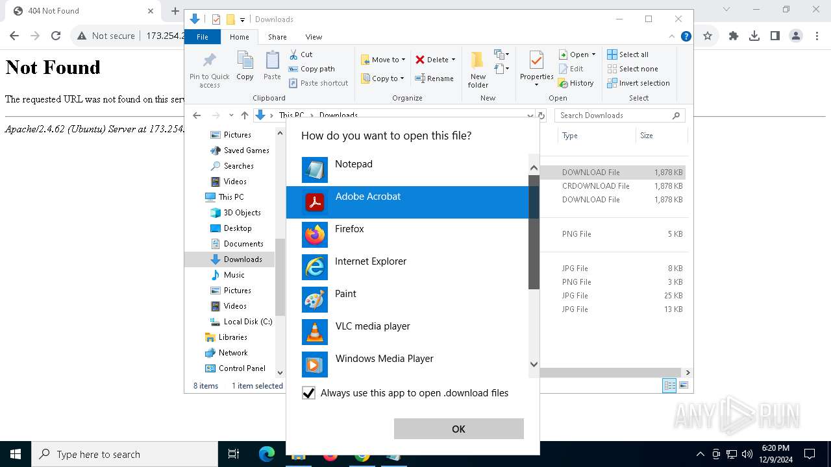Open New item dropdown in ribbon
Screen dimensions: 831x467
[x=501, y=54]
